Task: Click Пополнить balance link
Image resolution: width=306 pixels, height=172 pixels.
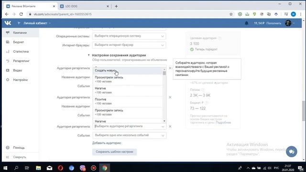Action: pyautogui.click(x=274, y=23)
